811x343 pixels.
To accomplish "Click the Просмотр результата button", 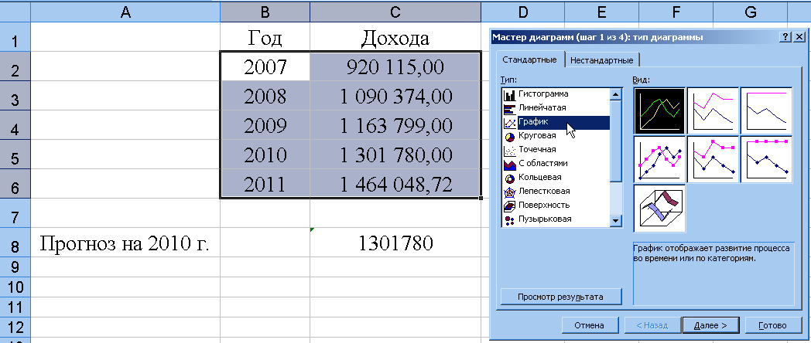I will tap(561, 297).
